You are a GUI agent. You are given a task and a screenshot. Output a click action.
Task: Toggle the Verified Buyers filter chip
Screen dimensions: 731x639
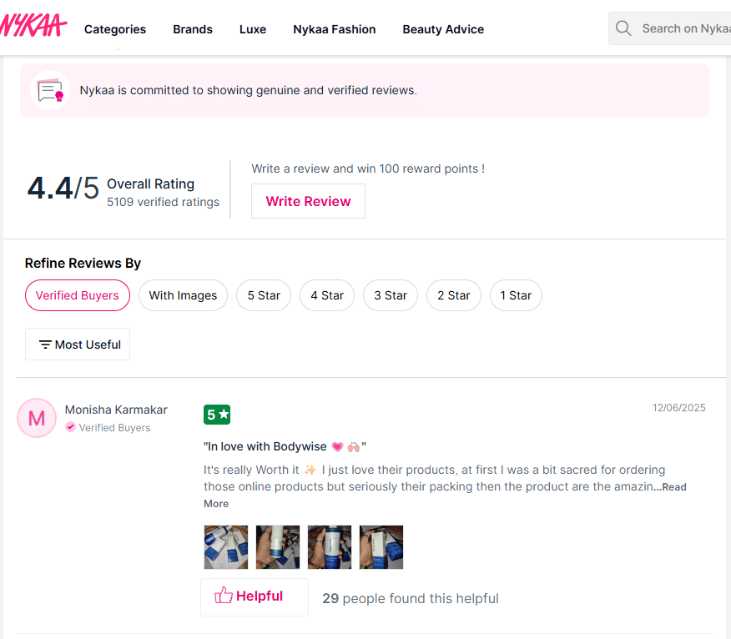pos(78,295)
